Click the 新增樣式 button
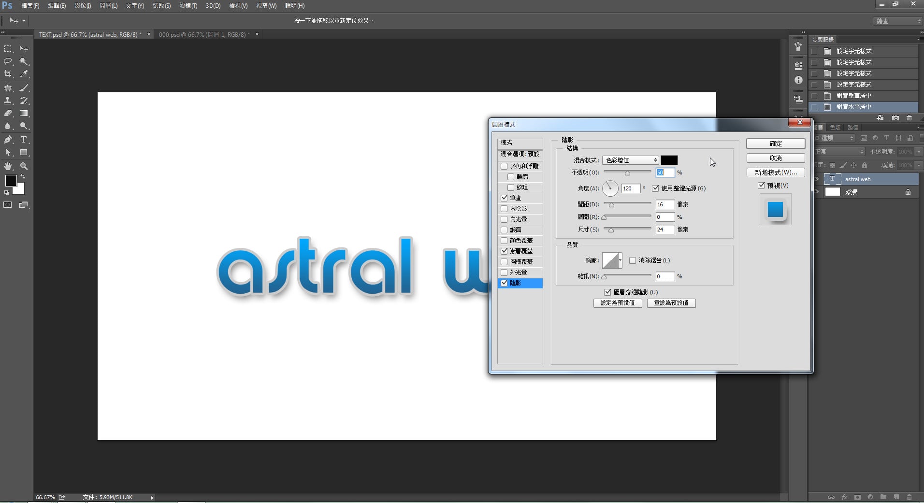Image resolution: width=924 pixels, height=503 pixels. pos(775,172)
